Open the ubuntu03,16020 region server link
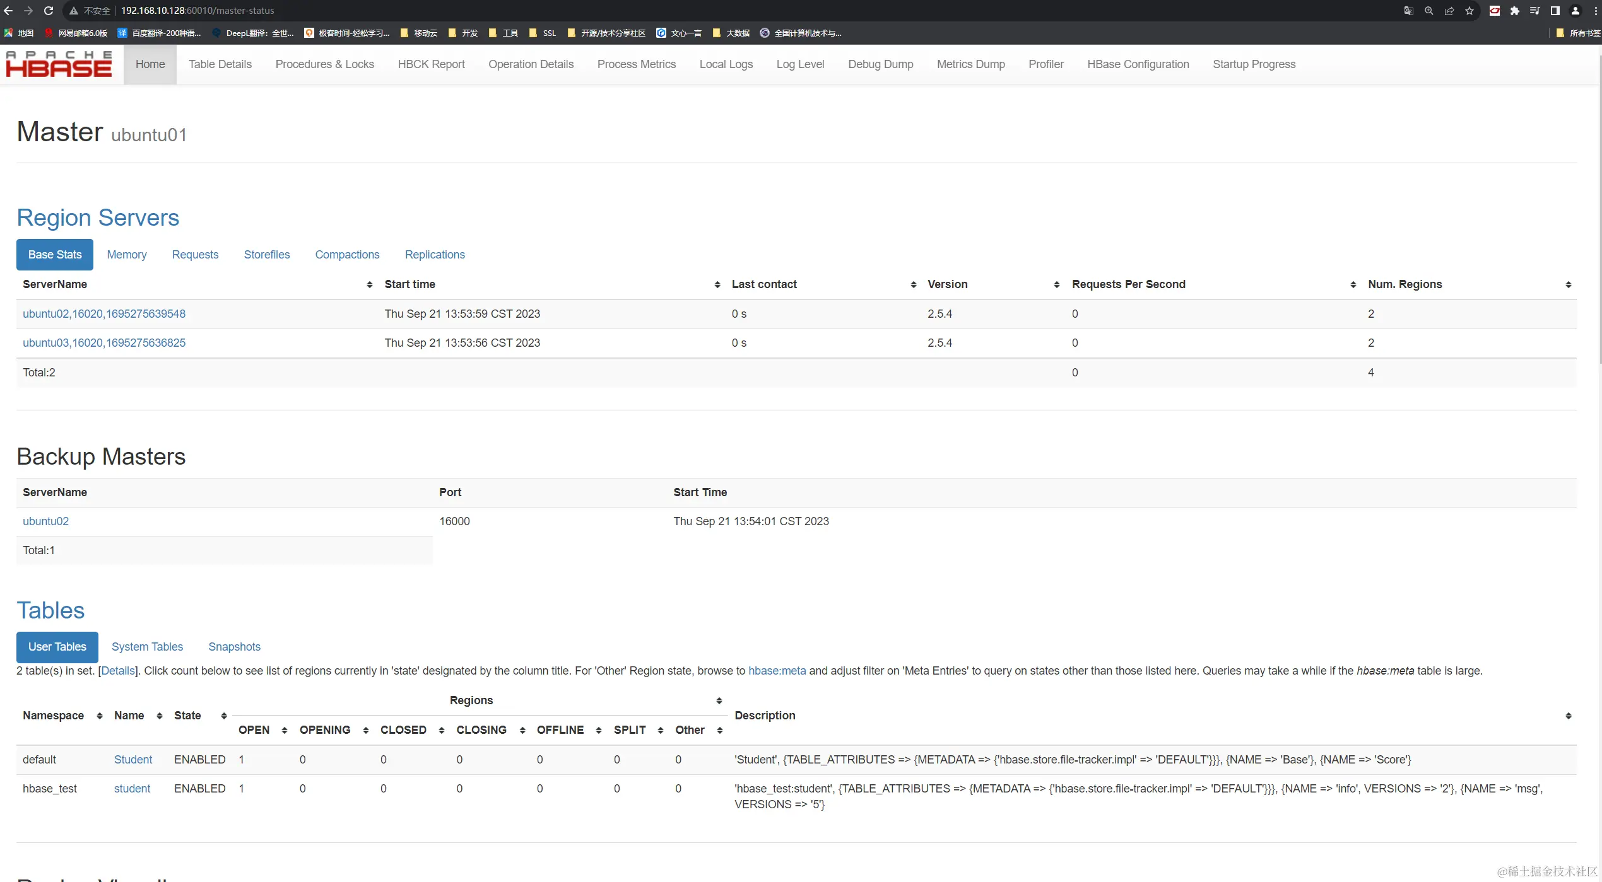Screen dimensions: 1602x882 (104, 343)
